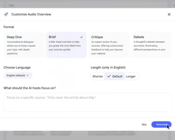Set length to Longer

click(132, 76)
